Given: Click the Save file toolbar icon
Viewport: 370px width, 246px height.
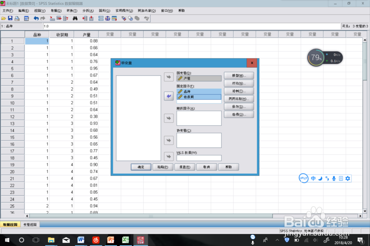Looking at the screenshot, I should 10,18.
